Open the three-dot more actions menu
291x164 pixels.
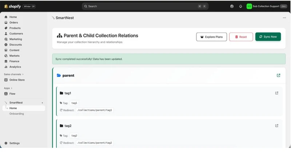point(284,18)
